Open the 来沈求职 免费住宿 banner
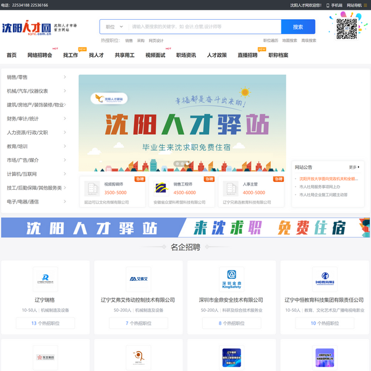Image resolution: width=371 pixels, height=371 pixels. [x=185, y=228]
